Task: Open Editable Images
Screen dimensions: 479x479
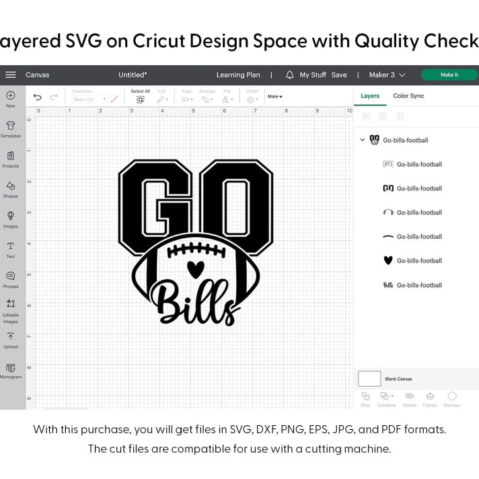Action: click(x=11, y=311)
